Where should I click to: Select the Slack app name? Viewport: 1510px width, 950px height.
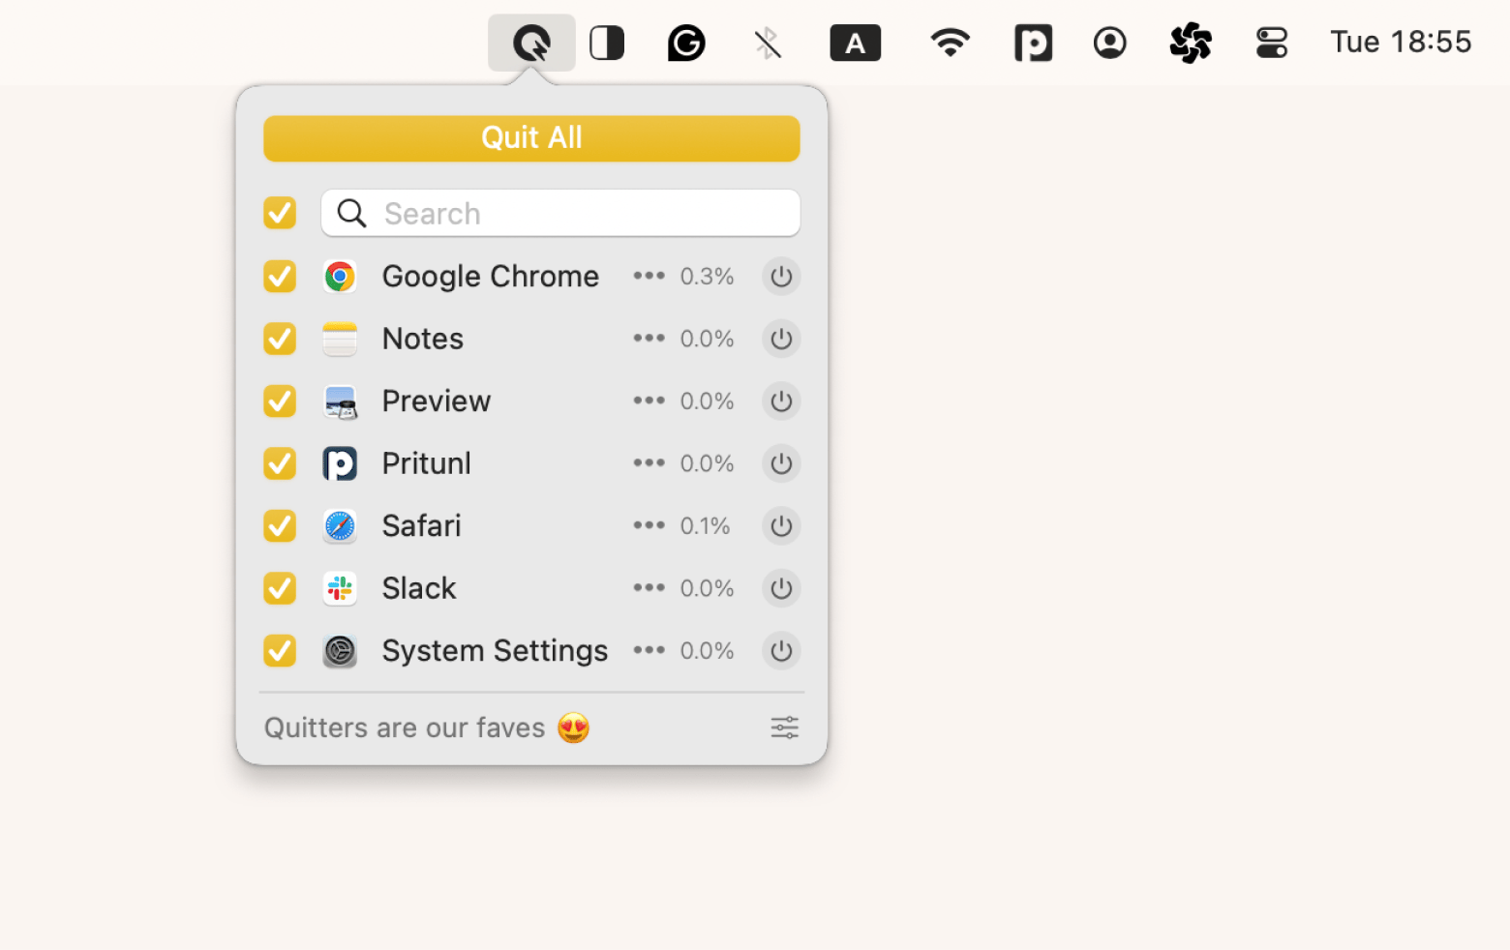point(419,588)
